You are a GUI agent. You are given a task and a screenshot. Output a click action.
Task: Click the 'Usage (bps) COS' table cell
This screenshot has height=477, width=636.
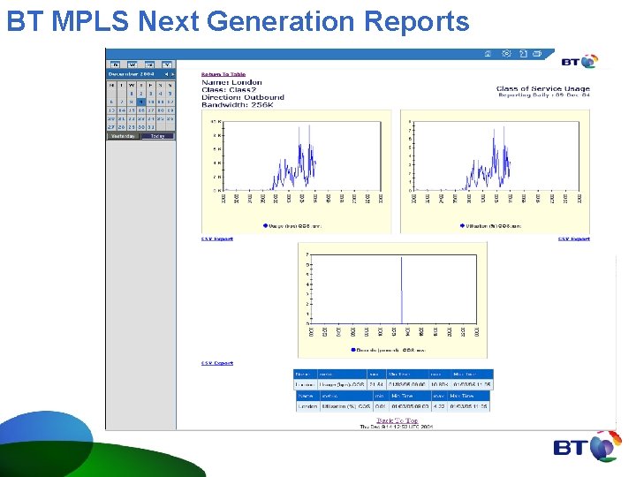point(342,384)
